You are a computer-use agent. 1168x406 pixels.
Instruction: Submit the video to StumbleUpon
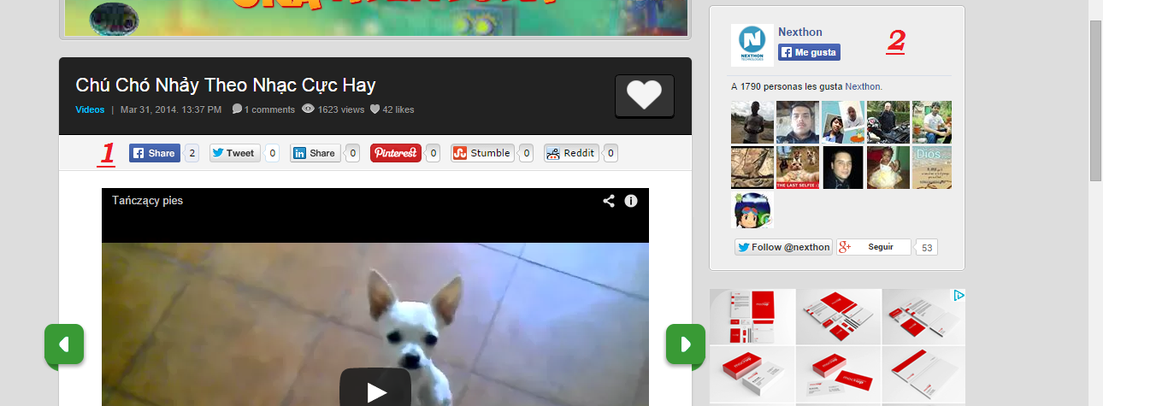(x=482, y=153)
